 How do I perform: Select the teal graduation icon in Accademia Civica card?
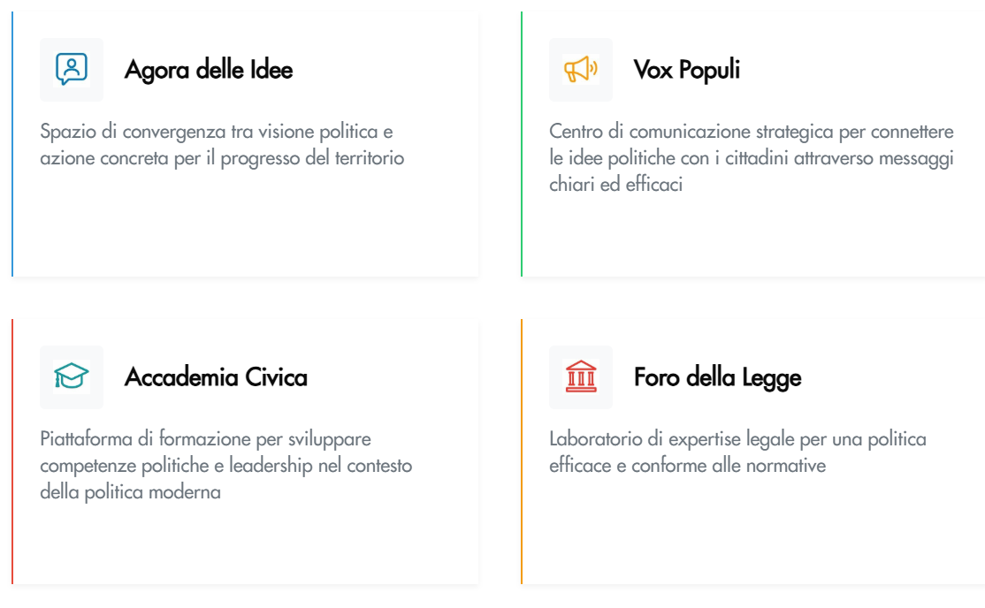[x=72, y=376]
